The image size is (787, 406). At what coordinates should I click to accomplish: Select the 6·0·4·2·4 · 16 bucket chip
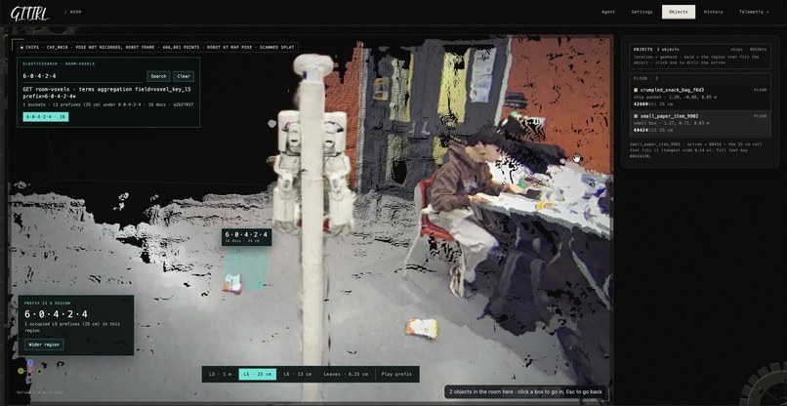(46, 117)
